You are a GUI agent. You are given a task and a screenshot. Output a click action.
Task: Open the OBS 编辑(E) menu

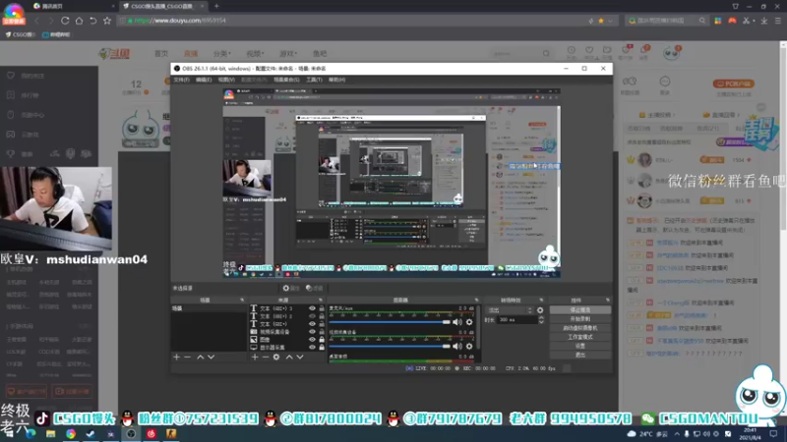[x=204, y=80]
